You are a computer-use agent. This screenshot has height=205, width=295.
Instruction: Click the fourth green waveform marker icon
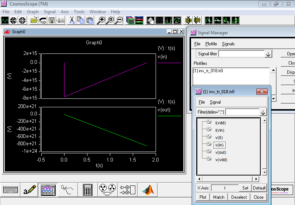point(235,20)
